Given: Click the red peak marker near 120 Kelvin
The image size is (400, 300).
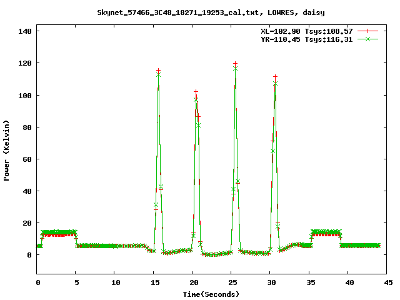Looking at the screenshot, I should coord(235,63).
